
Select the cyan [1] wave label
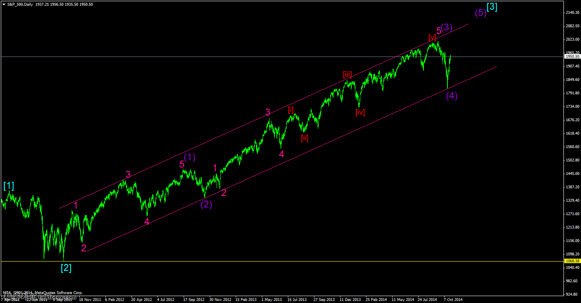(x=9, y=186)
